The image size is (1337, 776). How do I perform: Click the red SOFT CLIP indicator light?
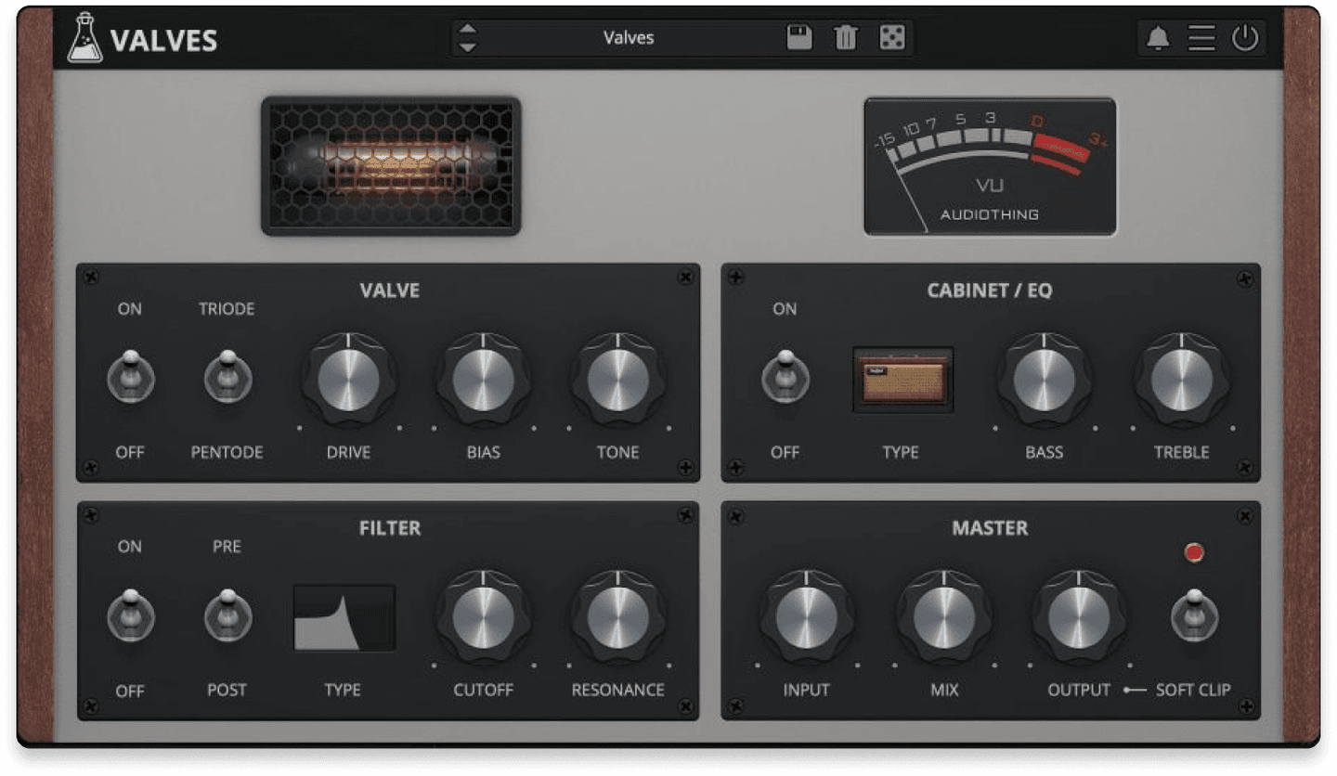(1194, 551)
